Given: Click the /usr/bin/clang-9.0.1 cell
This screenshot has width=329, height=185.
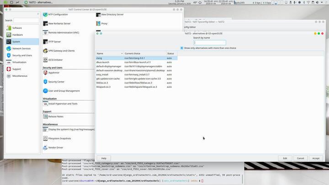Looking at the screenshot, I should coord(134,58).
